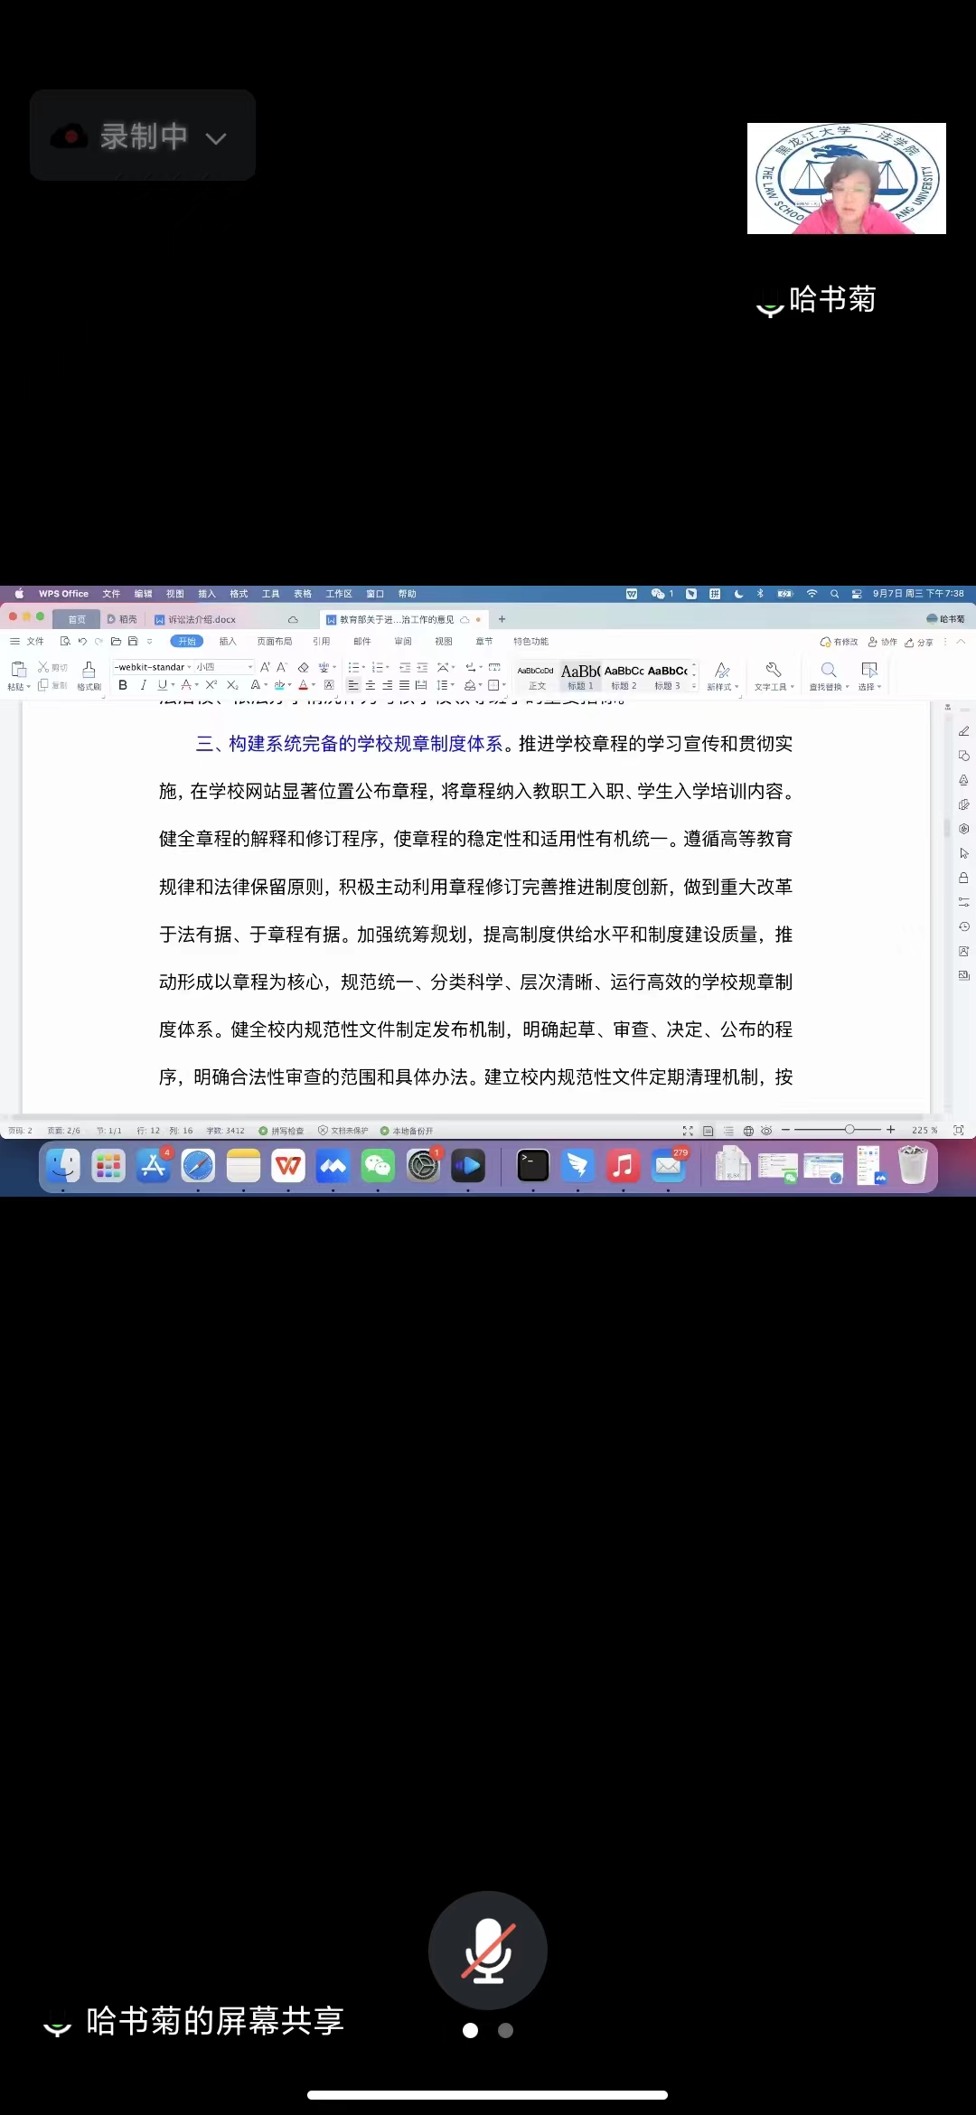Screen dimensions: 976x2115
Task: Adjust the zoom slider handle
Action: pos(849,1130)
